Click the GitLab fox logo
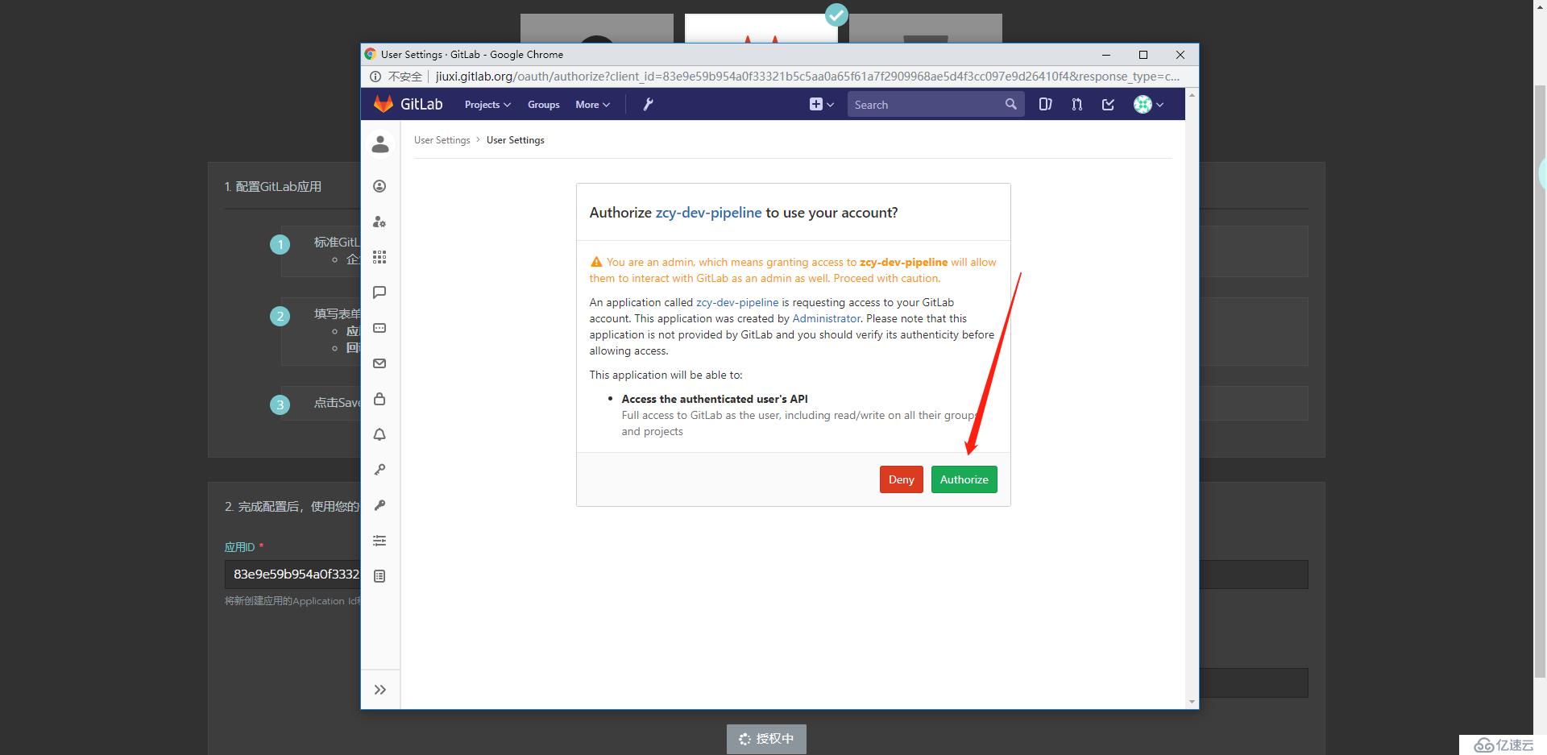The height and width of the screenshot is (755, 1547). tap(384, 104)
